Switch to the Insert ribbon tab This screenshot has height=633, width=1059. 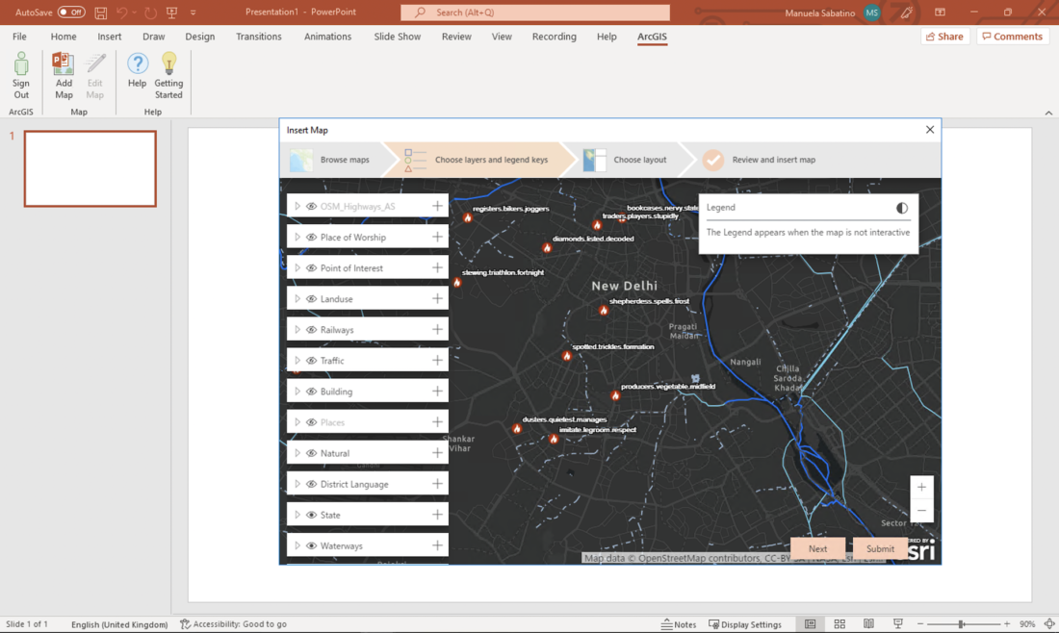pos(110,37)
